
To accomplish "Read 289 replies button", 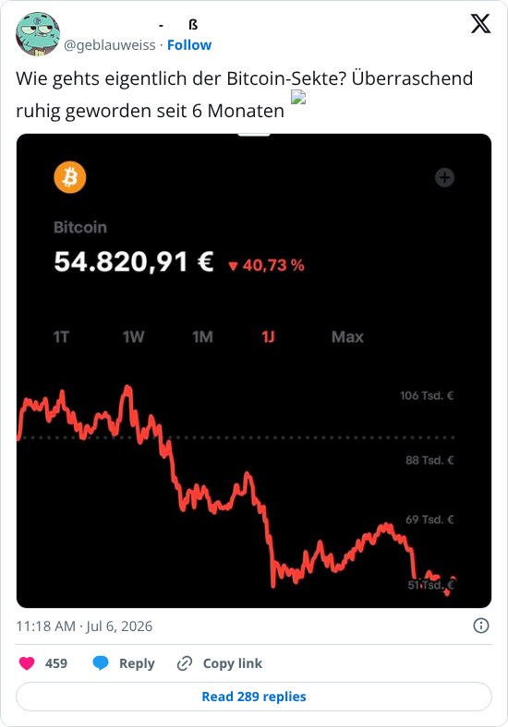I will (x=254, y=697).
